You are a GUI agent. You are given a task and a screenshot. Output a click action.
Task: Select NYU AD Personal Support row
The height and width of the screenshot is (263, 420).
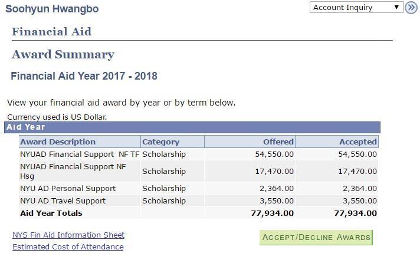(x=68, y=189)
